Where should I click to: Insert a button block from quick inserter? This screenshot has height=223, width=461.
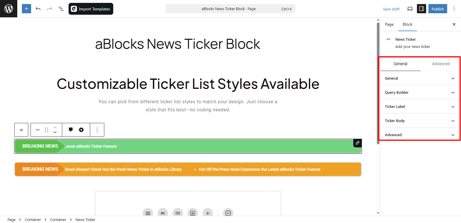[x=178, y=213]
